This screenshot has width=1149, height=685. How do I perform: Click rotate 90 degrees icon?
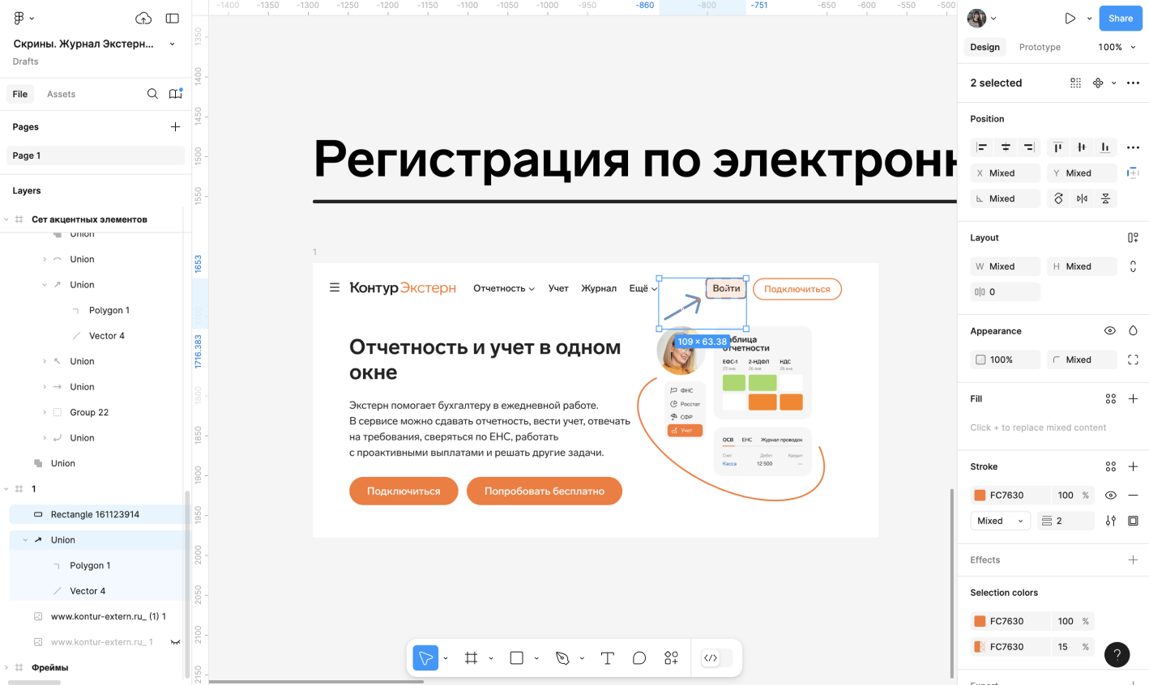coord(1058,198)
